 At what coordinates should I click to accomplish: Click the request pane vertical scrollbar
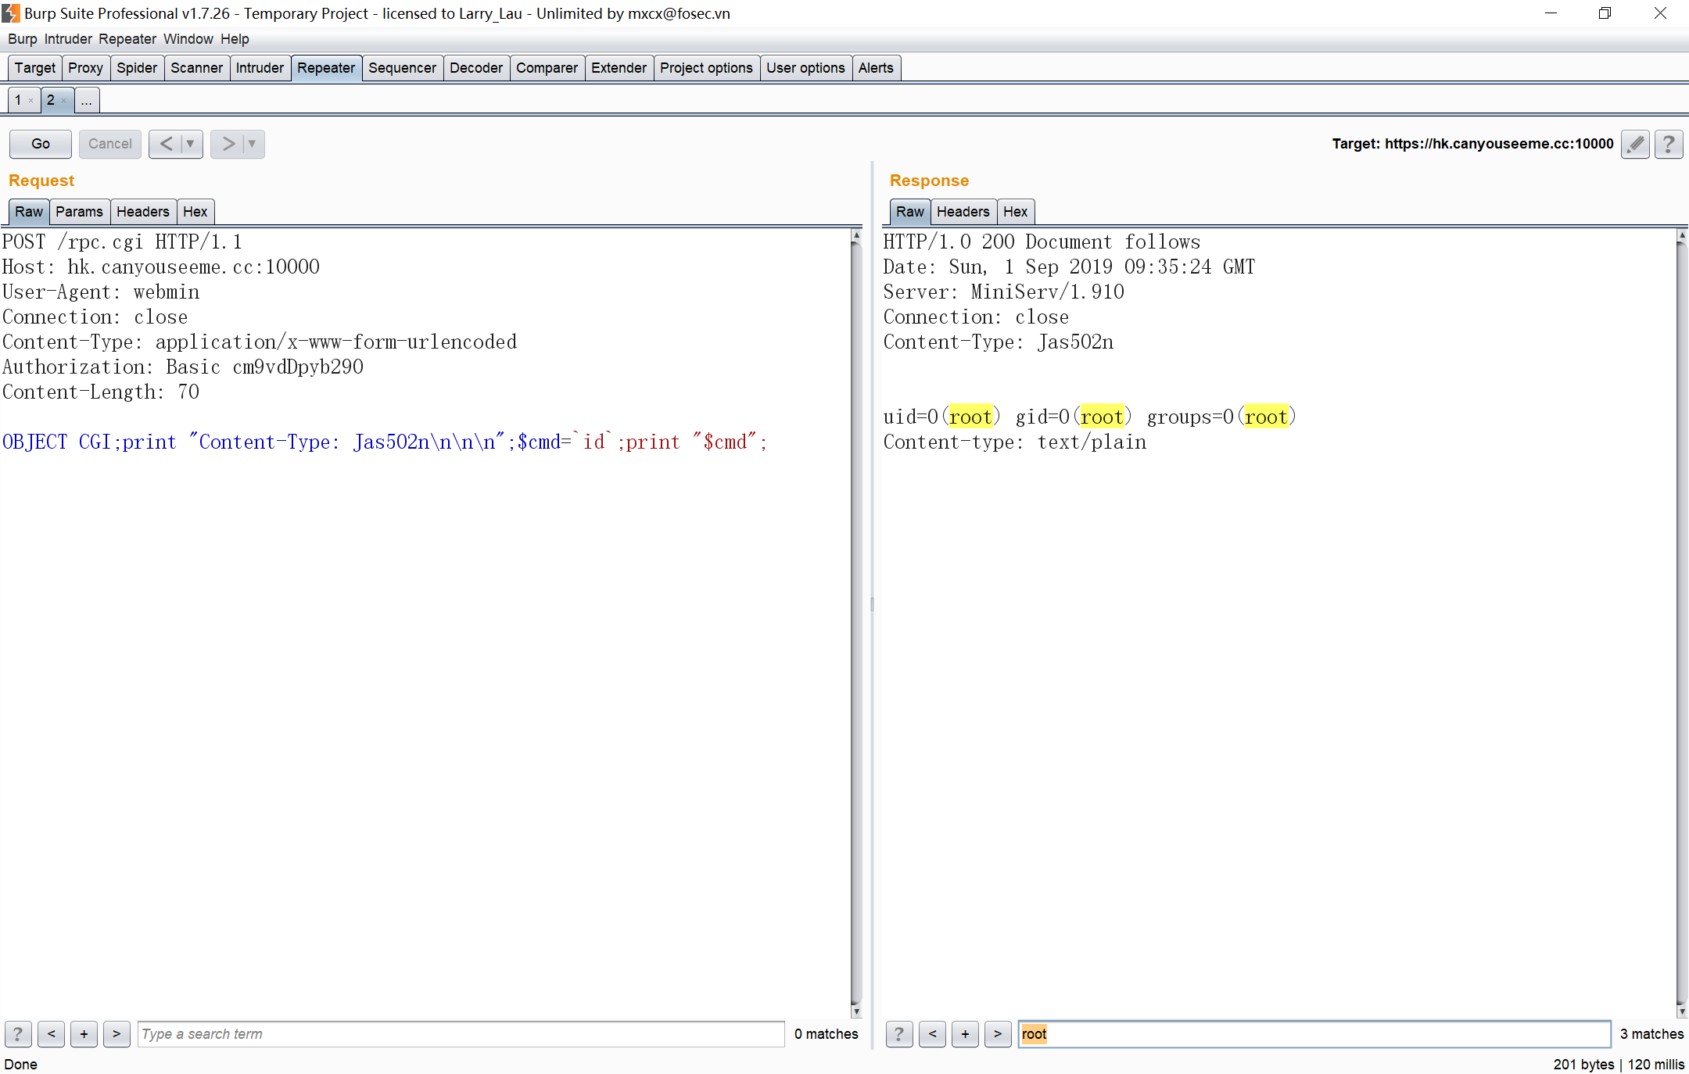(856, 618)
